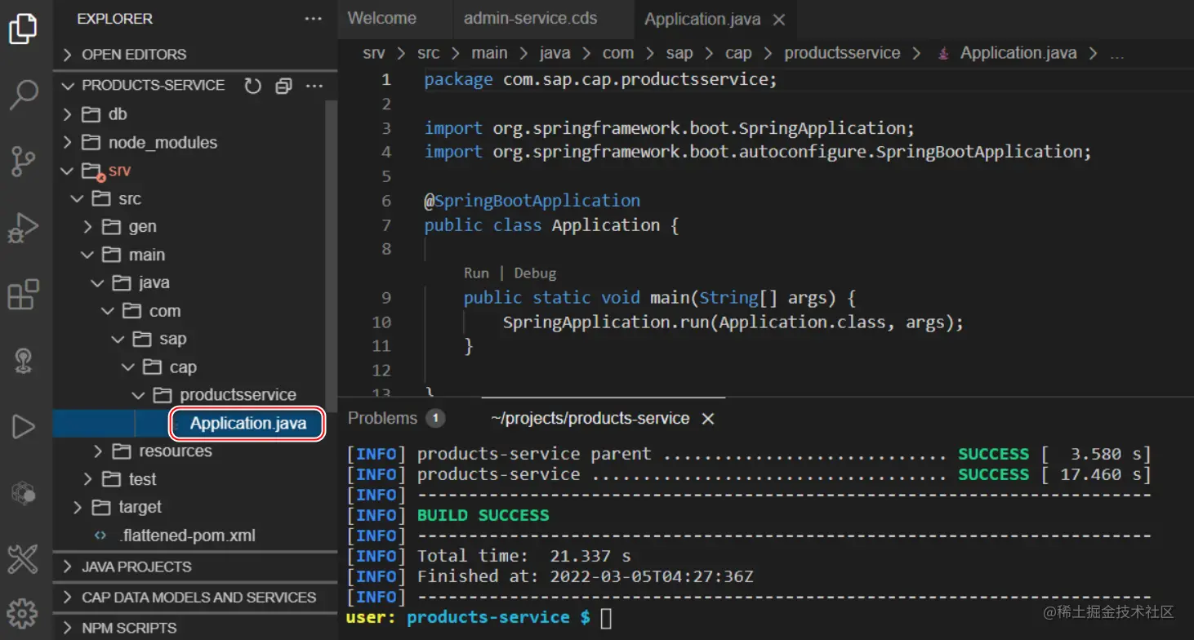
Task: Open PRODUCTS-SERVICE section more actions menu
Action: click(314, 86)
